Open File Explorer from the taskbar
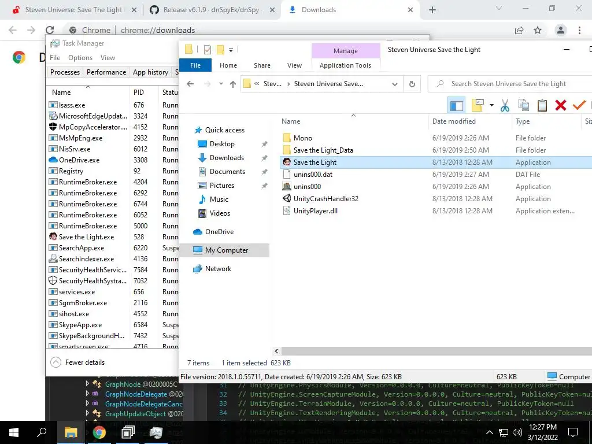592x444 pixels. [71, 432]
